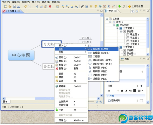Collapse the 外形 properties section
Screen dimensions: 153x125
(x=108, y=96)
